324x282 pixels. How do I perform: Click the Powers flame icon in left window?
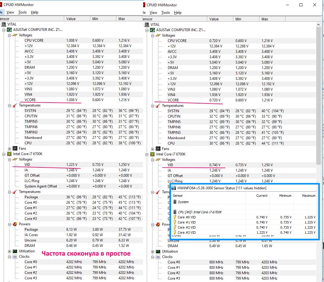(15, 224)
